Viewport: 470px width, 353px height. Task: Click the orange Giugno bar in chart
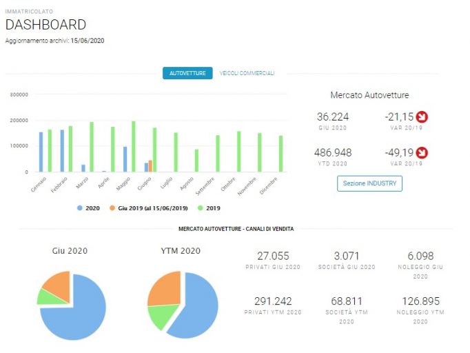coord(150,166)
